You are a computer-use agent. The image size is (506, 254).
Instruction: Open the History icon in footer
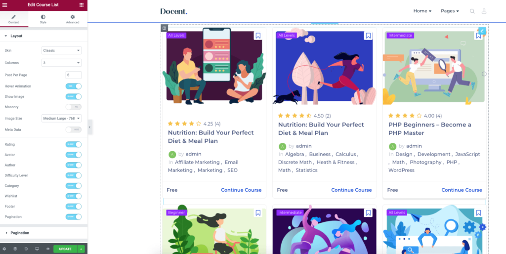point(26,249)
